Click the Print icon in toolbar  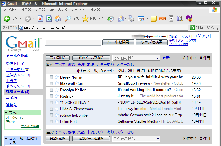tap(131, 19)
